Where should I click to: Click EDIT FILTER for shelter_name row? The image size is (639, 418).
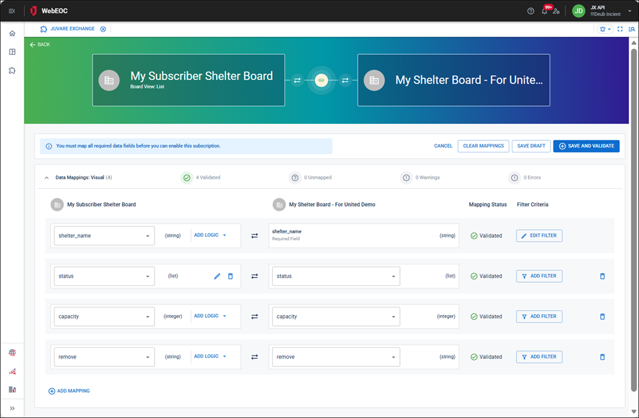(x=539, y=235)
